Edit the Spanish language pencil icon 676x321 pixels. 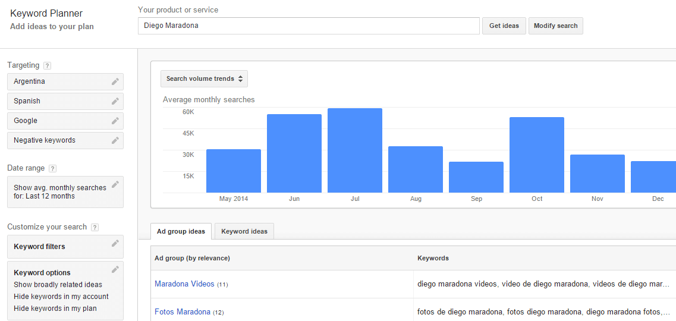tap(115, 101)
